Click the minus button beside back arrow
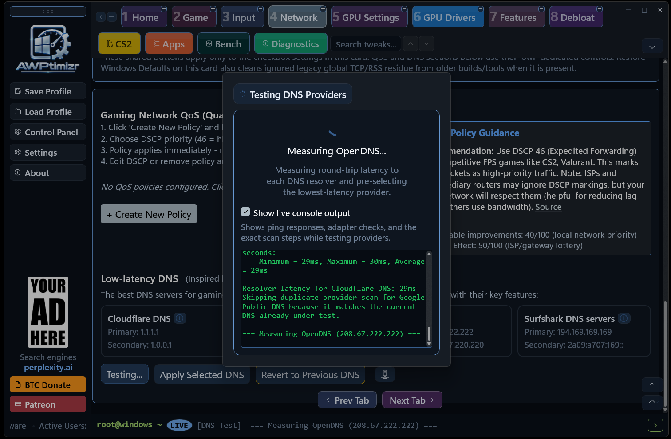The height and width of the screenshot is (439, 671). tap(112, 17)
